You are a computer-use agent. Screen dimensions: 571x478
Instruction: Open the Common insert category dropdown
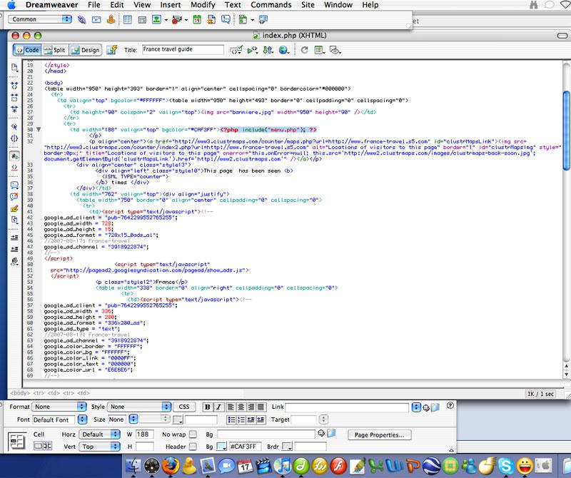coord(40,19)
